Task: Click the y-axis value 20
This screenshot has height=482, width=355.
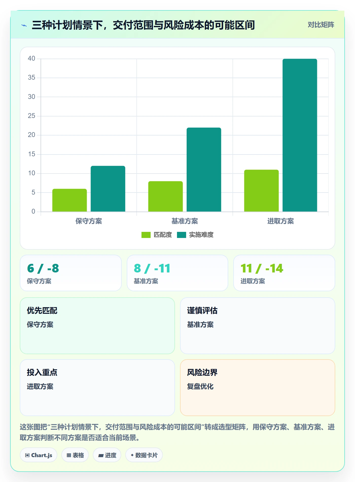Action: click(31, 135)
